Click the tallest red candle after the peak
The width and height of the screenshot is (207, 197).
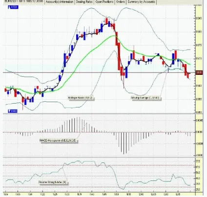(119, 56)
